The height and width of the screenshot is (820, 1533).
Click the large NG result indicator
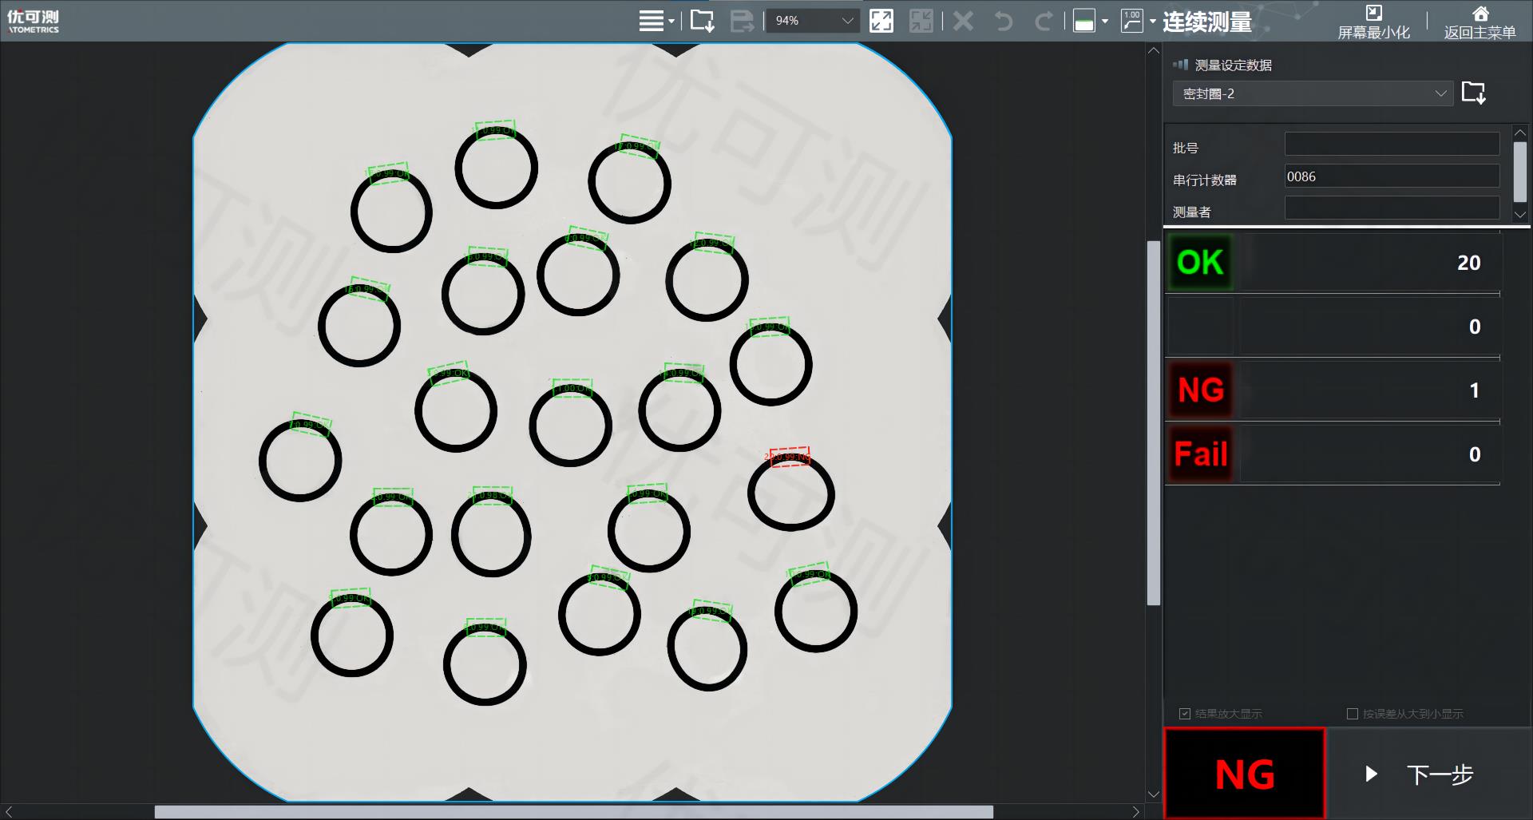click(x=1244, y=774)
